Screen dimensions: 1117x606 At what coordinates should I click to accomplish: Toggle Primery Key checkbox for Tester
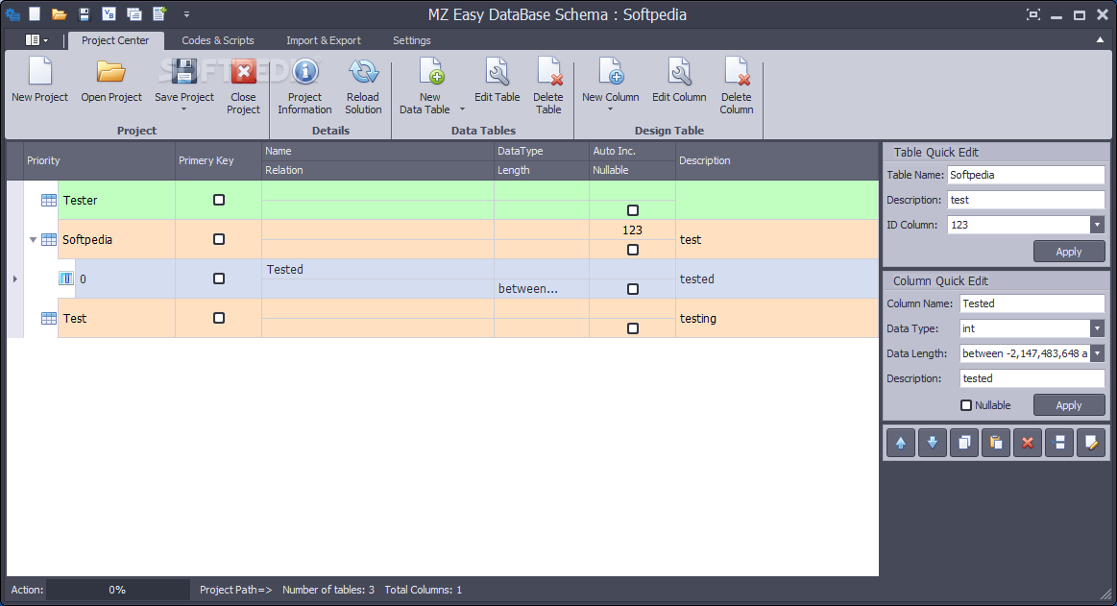219,200
